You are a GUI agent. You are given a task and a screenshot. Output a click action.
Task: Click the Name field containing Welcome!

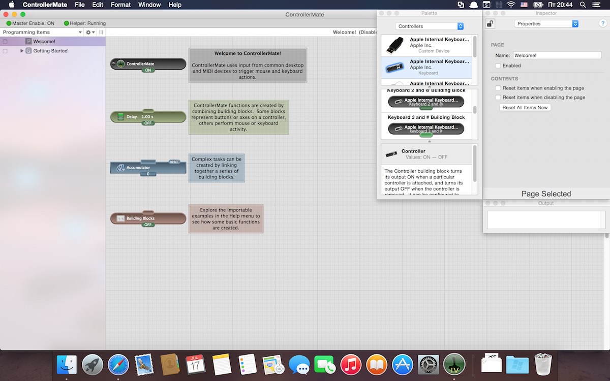click(x=557, y=55)
